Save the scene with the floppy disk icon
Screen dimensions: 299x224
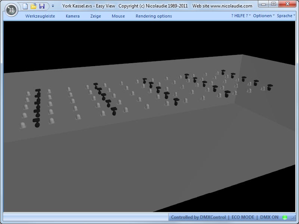click(42, 6)
